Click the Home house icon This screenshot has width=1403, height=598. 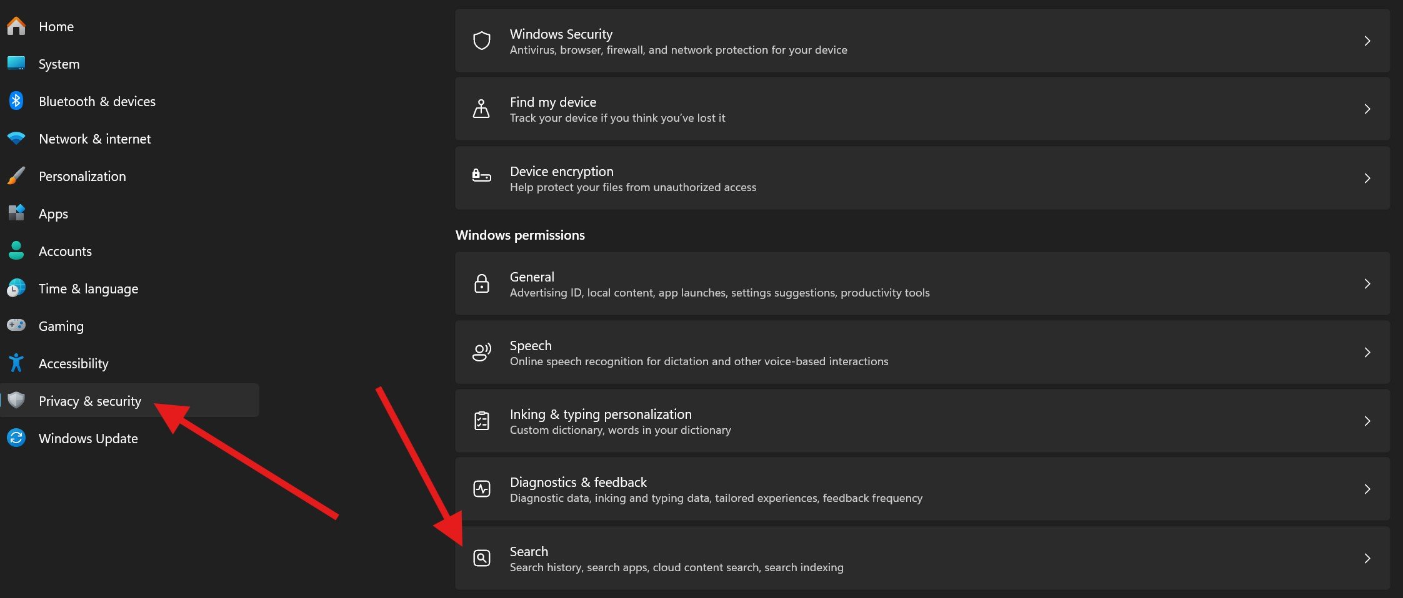(x=16, y=26)
